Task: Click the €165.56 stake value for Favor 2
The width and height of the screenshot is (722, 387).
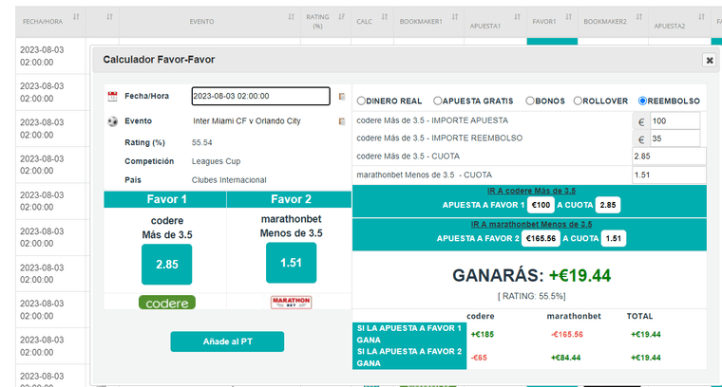Action: (x=541, y=238)
